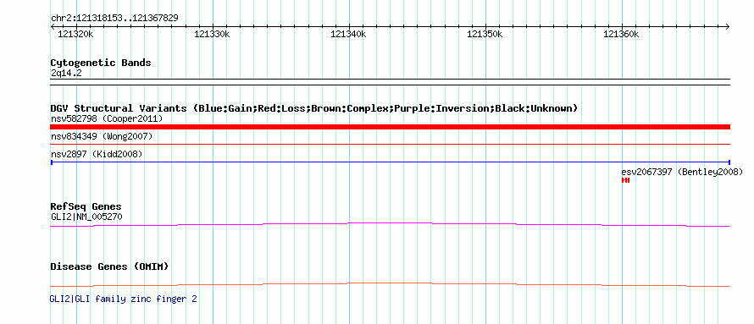The width and height of the screenshot is (754, 324).
Task: Select the Cytogenetic Bands track title
Action: tap(101, 63)
